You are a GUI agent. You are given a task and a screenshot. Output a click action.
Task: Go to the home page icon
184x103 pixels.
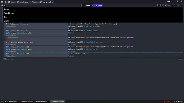[6, 2]
